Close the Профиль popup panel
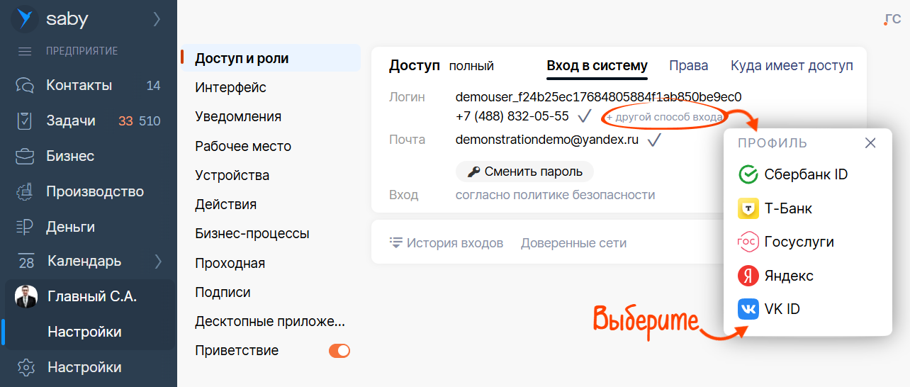Screen dimensions: 910x387 point(871,143)
